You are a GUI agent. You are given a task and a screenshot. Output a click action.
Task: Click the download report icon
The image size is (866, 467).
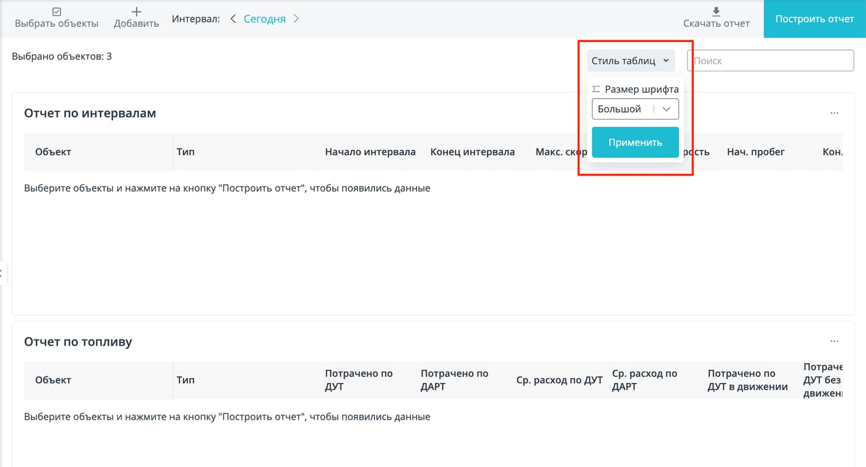716,12
